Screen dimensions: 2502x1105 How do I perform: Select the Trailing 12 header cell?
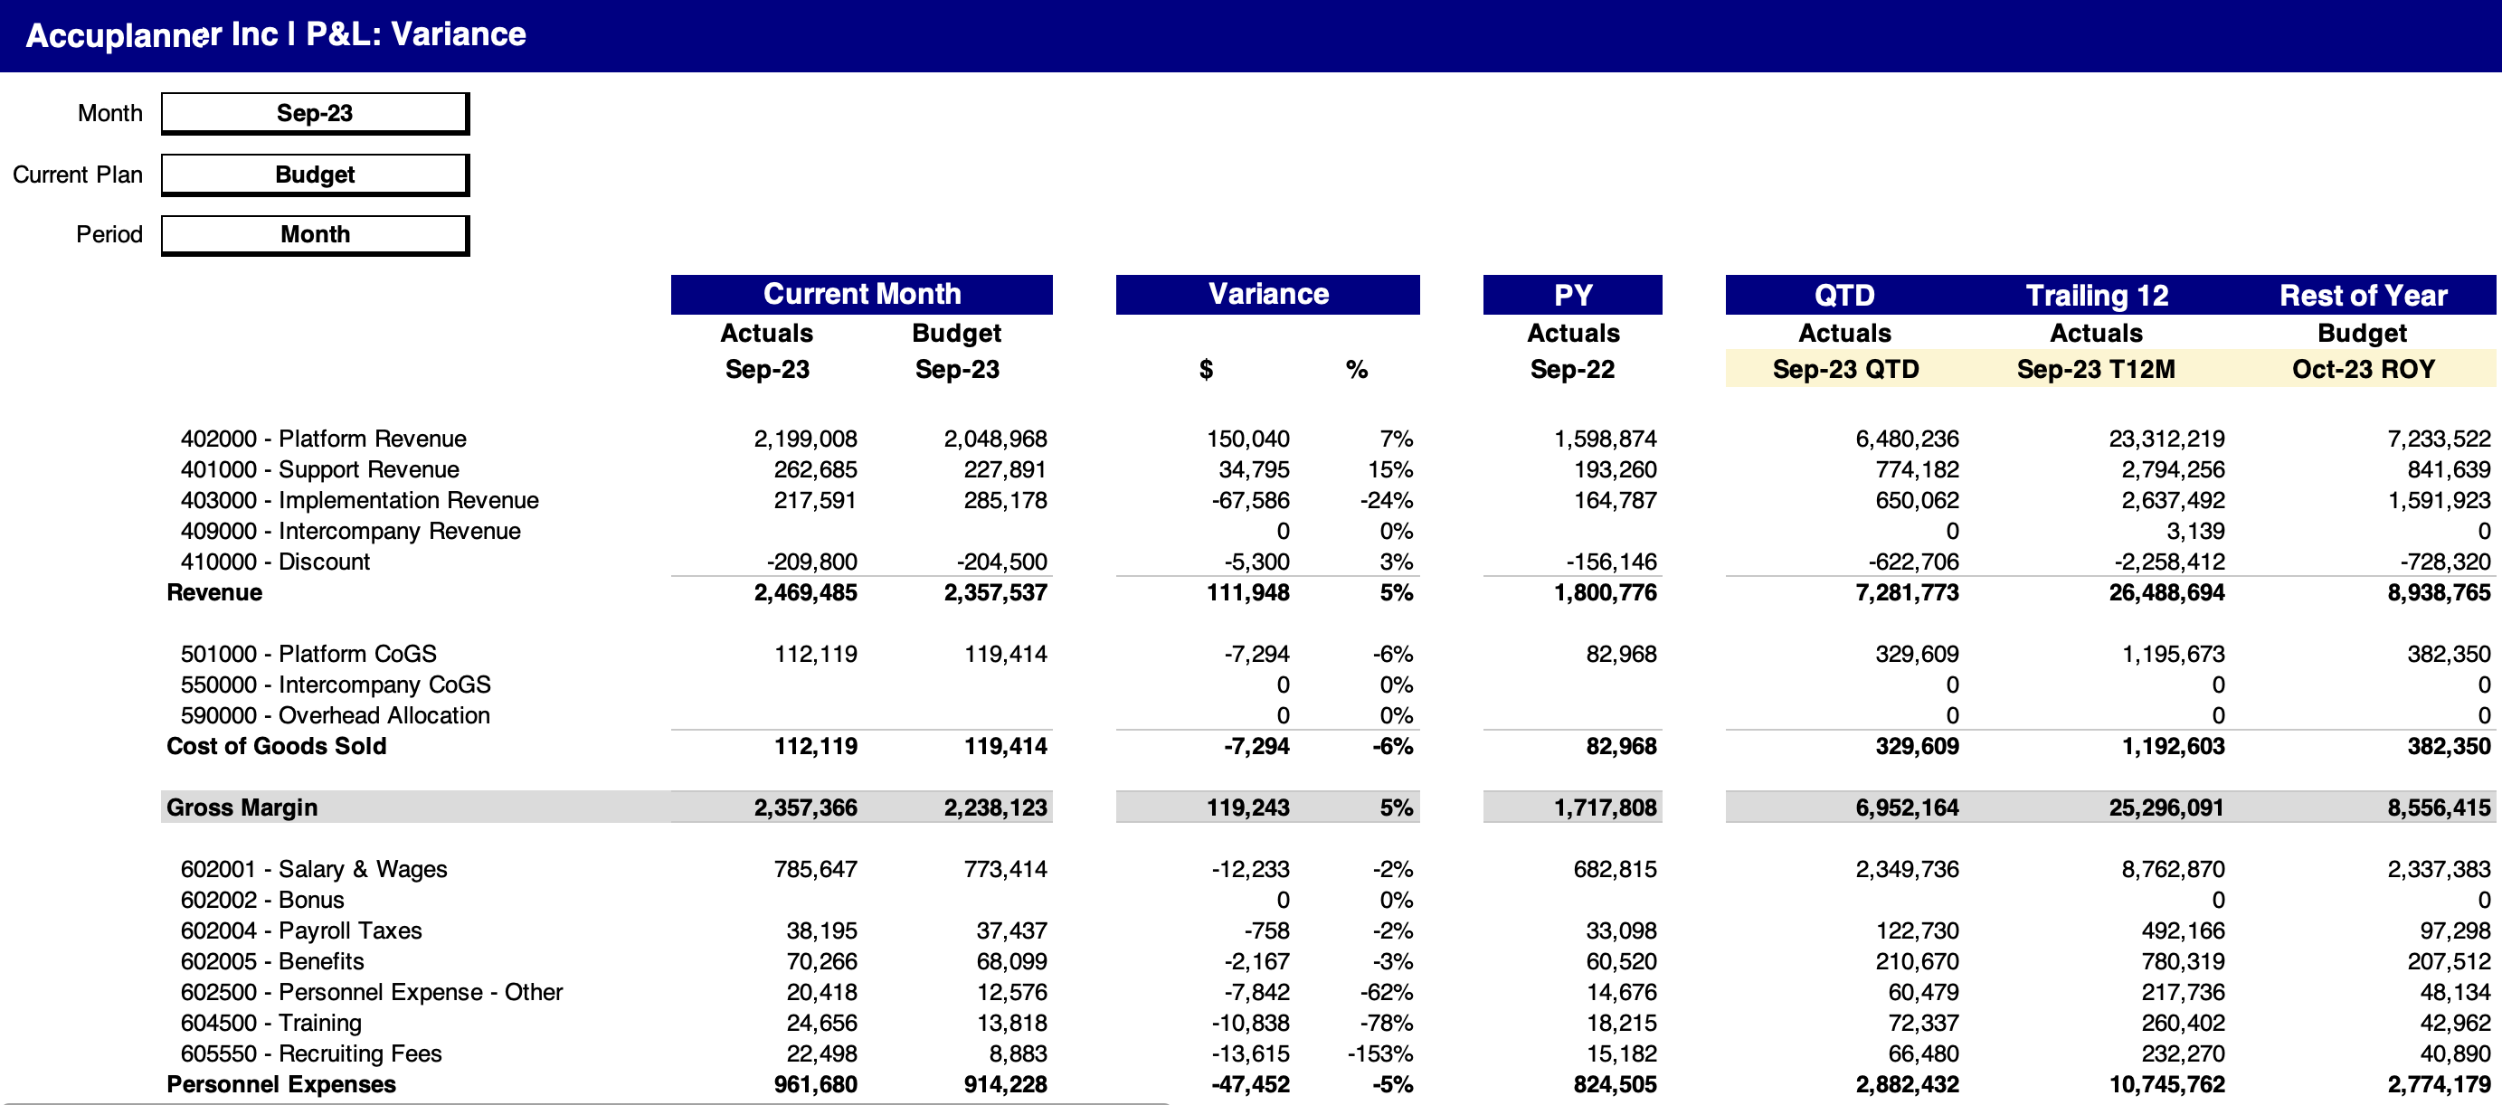2096,295
